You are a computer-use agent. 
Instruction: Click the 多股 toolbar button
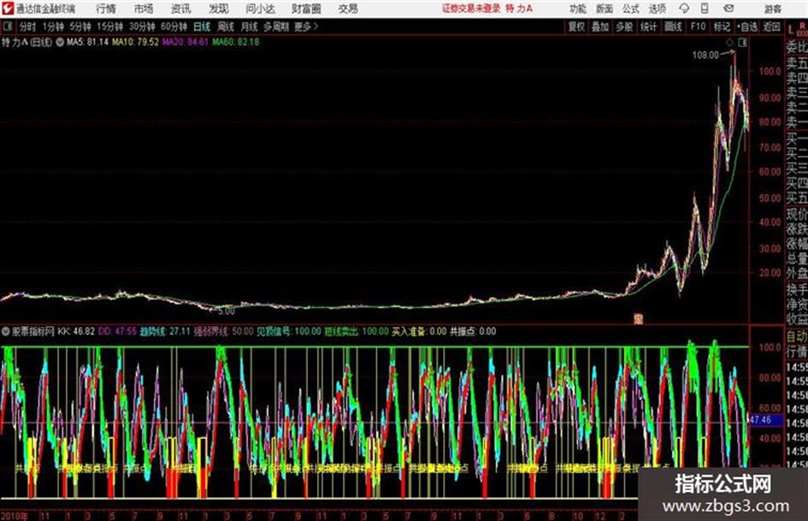[624, 27]
